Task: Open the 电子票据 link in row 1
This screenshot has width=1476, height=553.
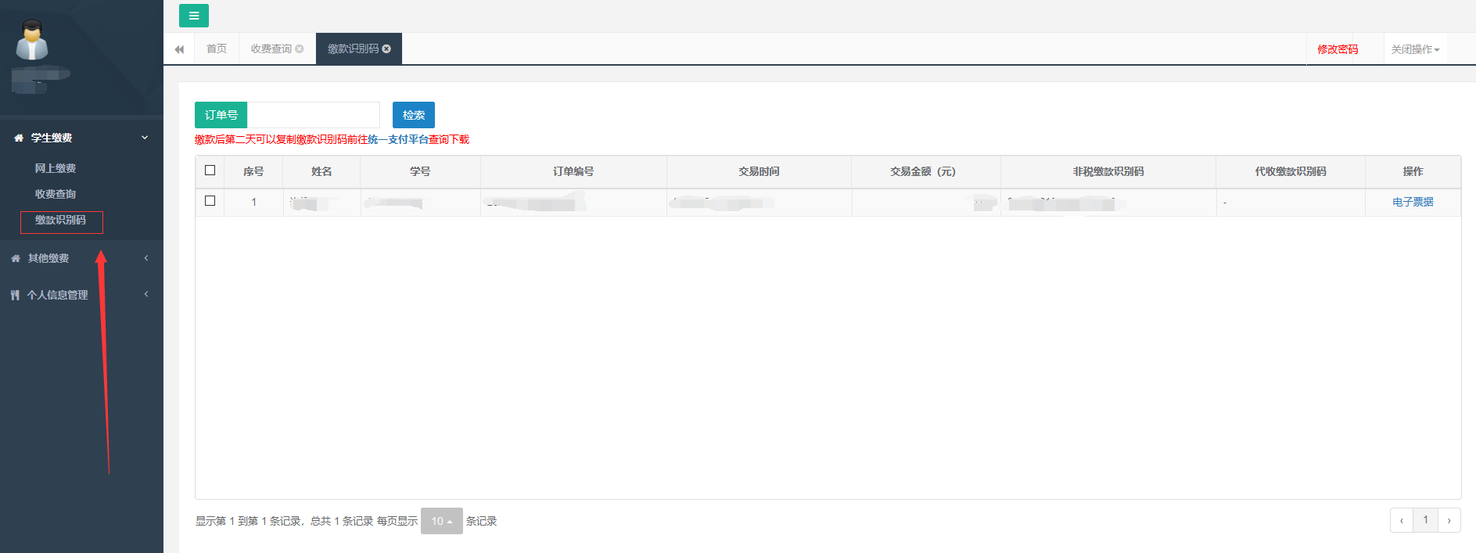Action: coord(1412,202)
